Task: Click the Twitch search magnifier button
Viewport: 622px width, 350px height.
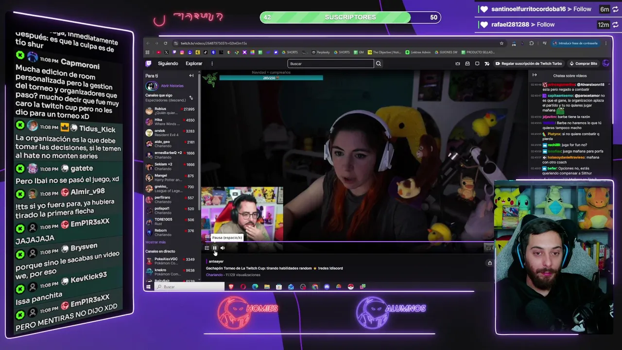Action: pos(379,64)
